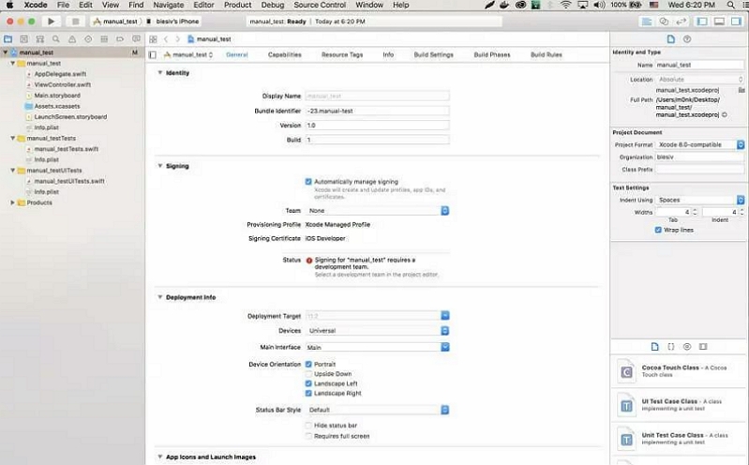Click the Stop button in the toolbar
This screenshot has width=749, height=465.
tap(75, 22)
